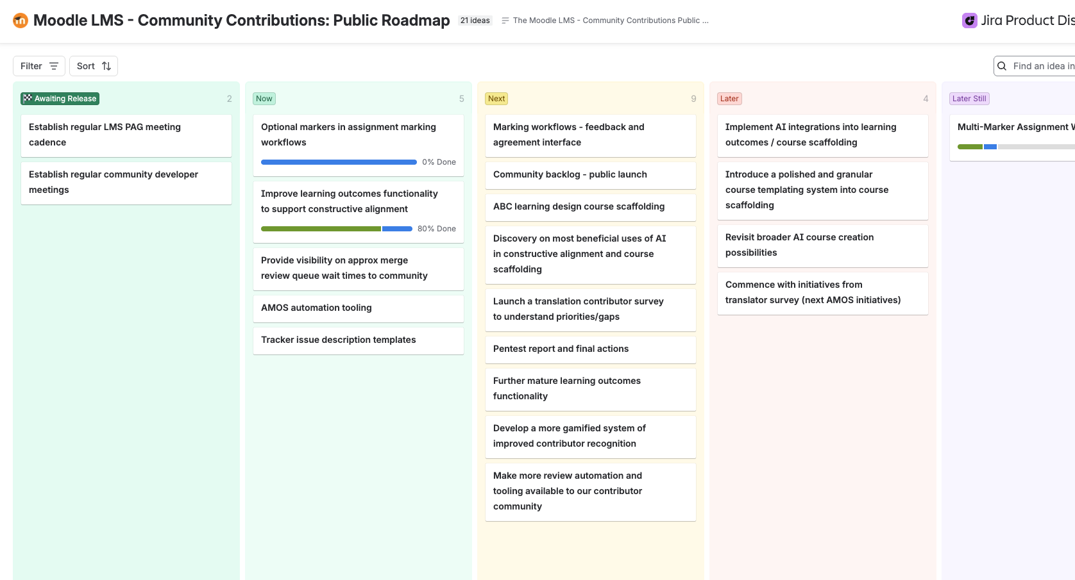Click the 21 ideas count badge
The image size is (1075, 580).
[x=475, y=21]
